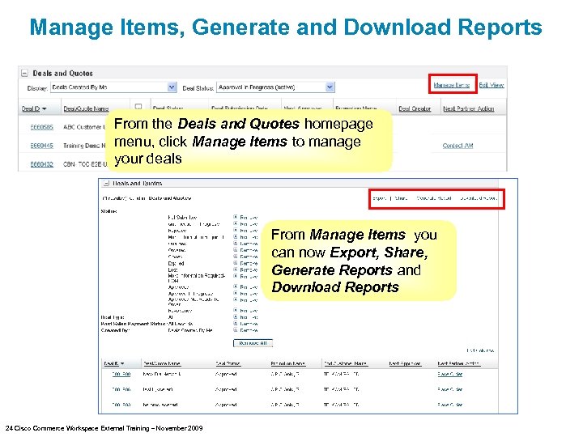This screenshot has height=437, width=583.
Task: Open deal E660585
Action: point(41,127)
